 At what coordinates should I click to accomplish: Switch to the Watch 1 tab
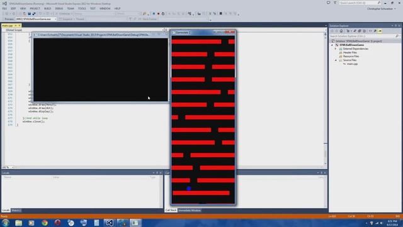[16, 210]
